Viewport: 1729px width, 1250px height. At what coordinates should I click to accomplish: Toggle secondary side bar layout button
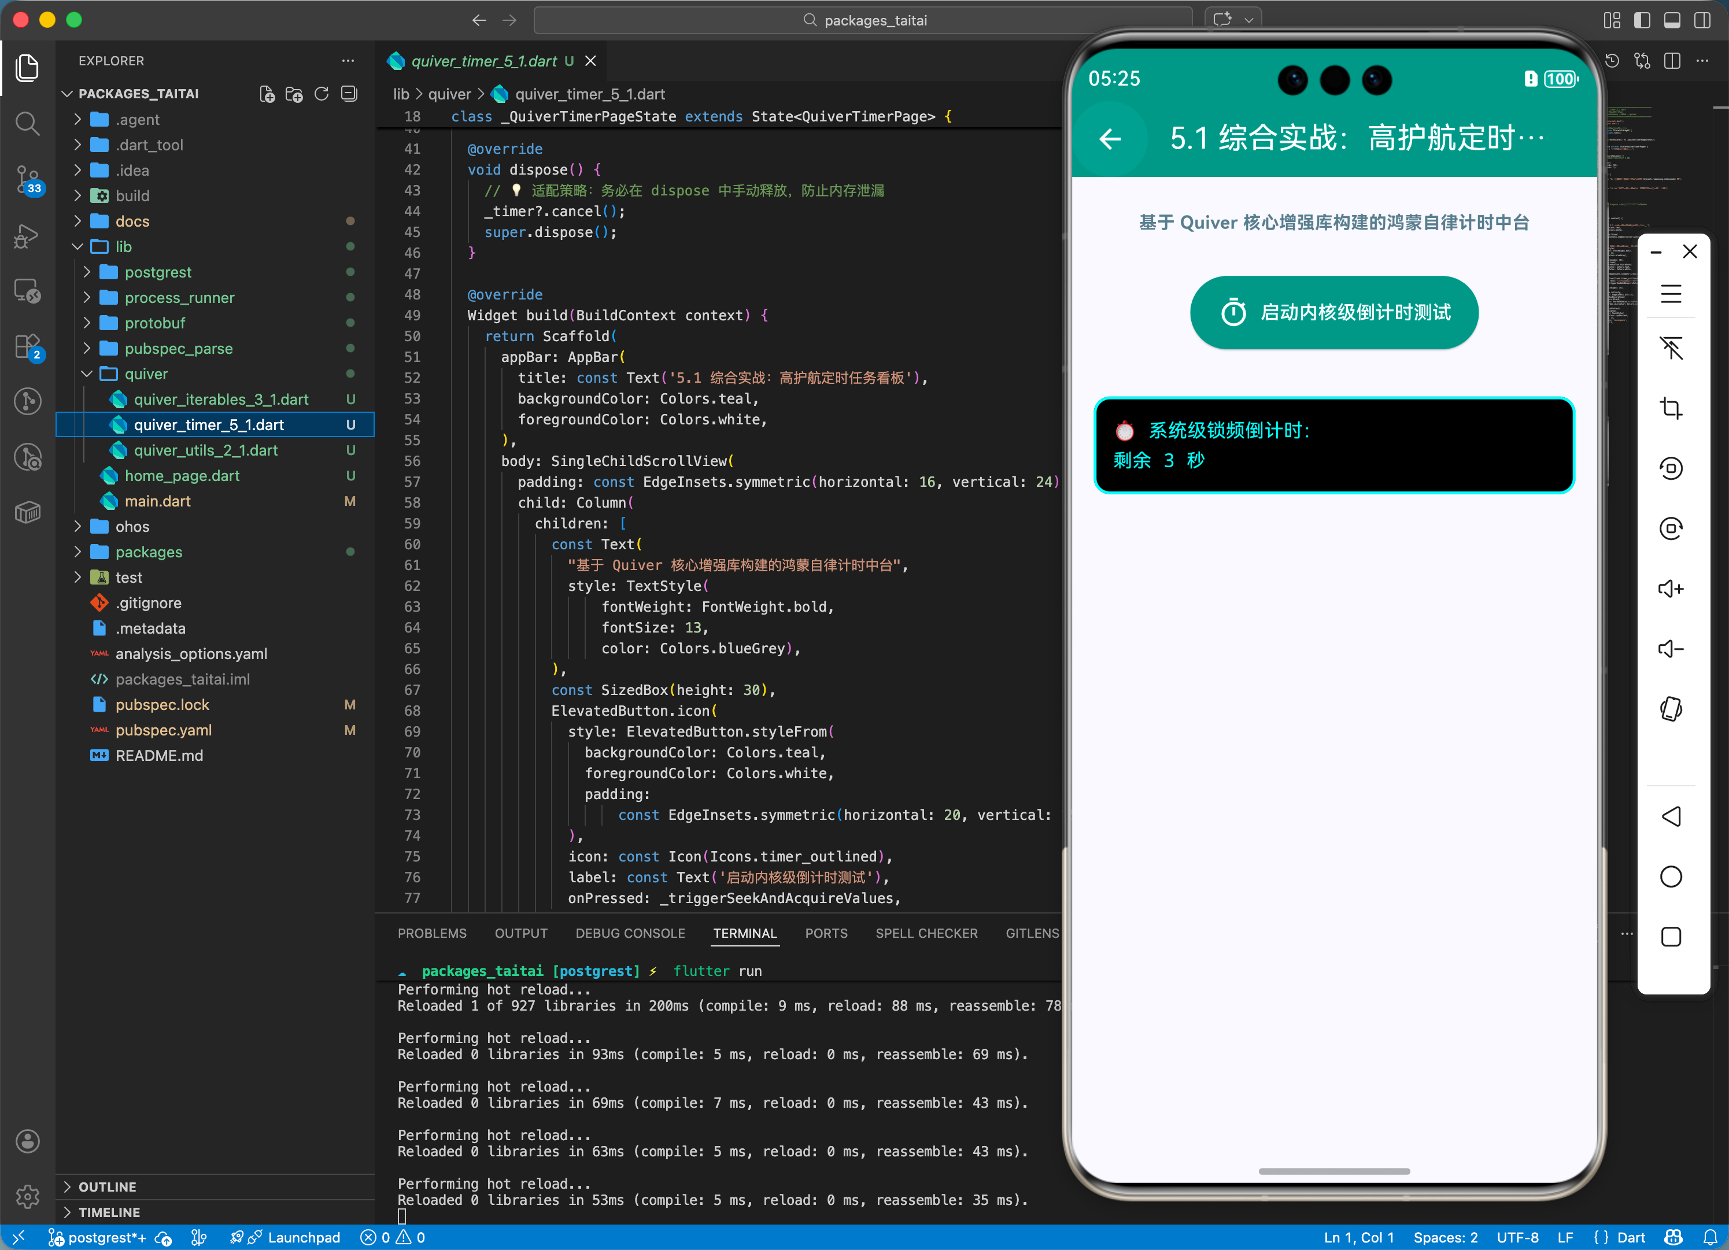tap(1702, 21)
